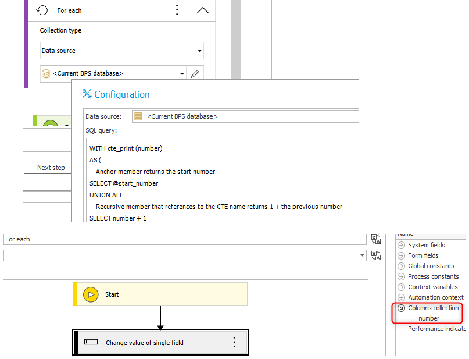Expand the System fields node
This screenshot has width=469, height=359.
401,245
